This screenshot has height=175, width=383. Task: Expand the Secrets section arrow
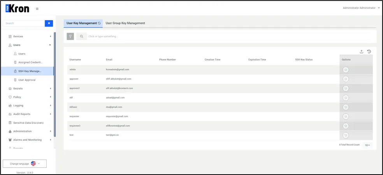[x=50, y=88]
